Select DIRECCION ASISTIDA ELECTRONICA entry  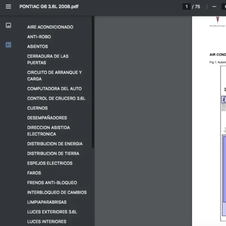[x=48, y=131]
